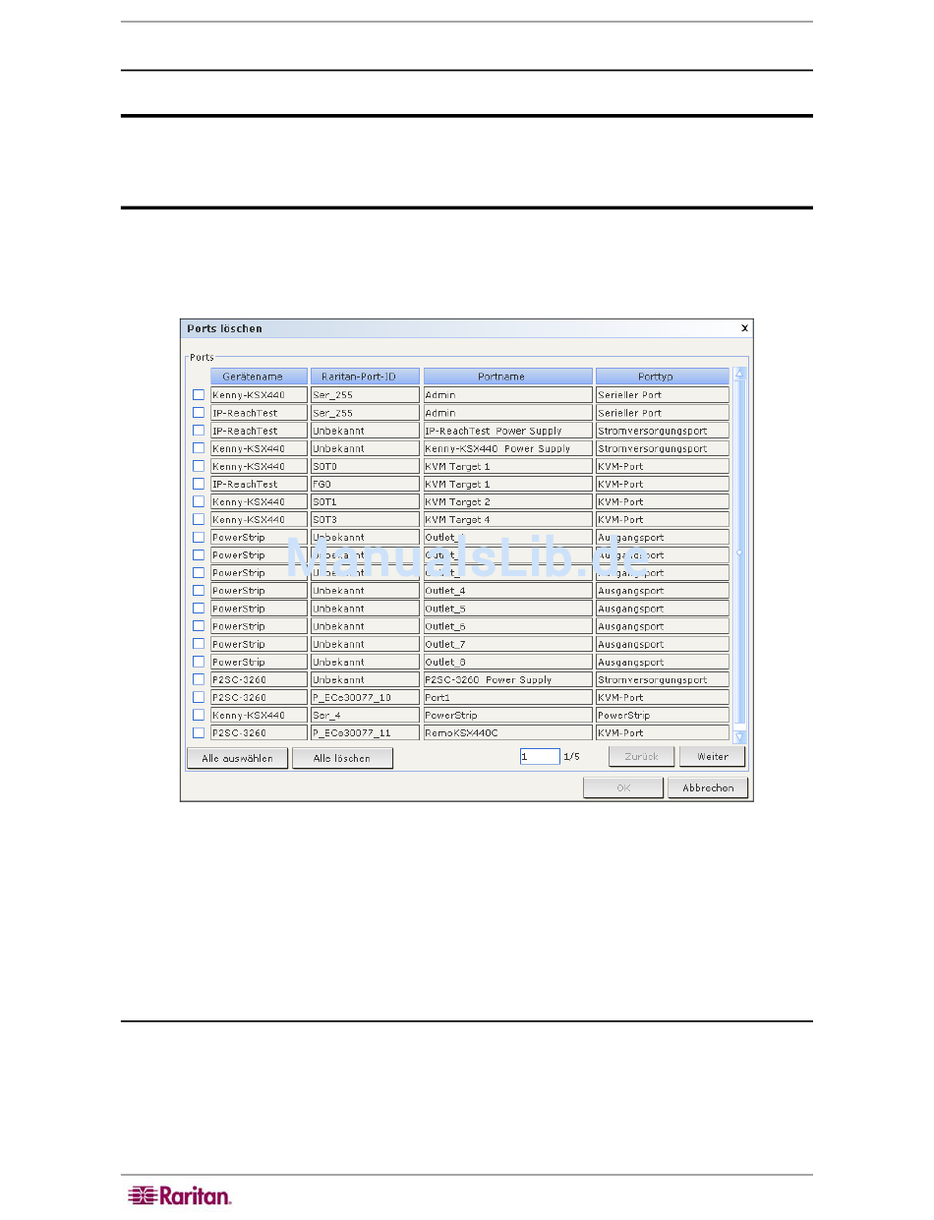Image resolution: width=934 pixels, height=1220 pixels.
Task: Select the Outlet_5 port name cell
Action: click(508, 609)
